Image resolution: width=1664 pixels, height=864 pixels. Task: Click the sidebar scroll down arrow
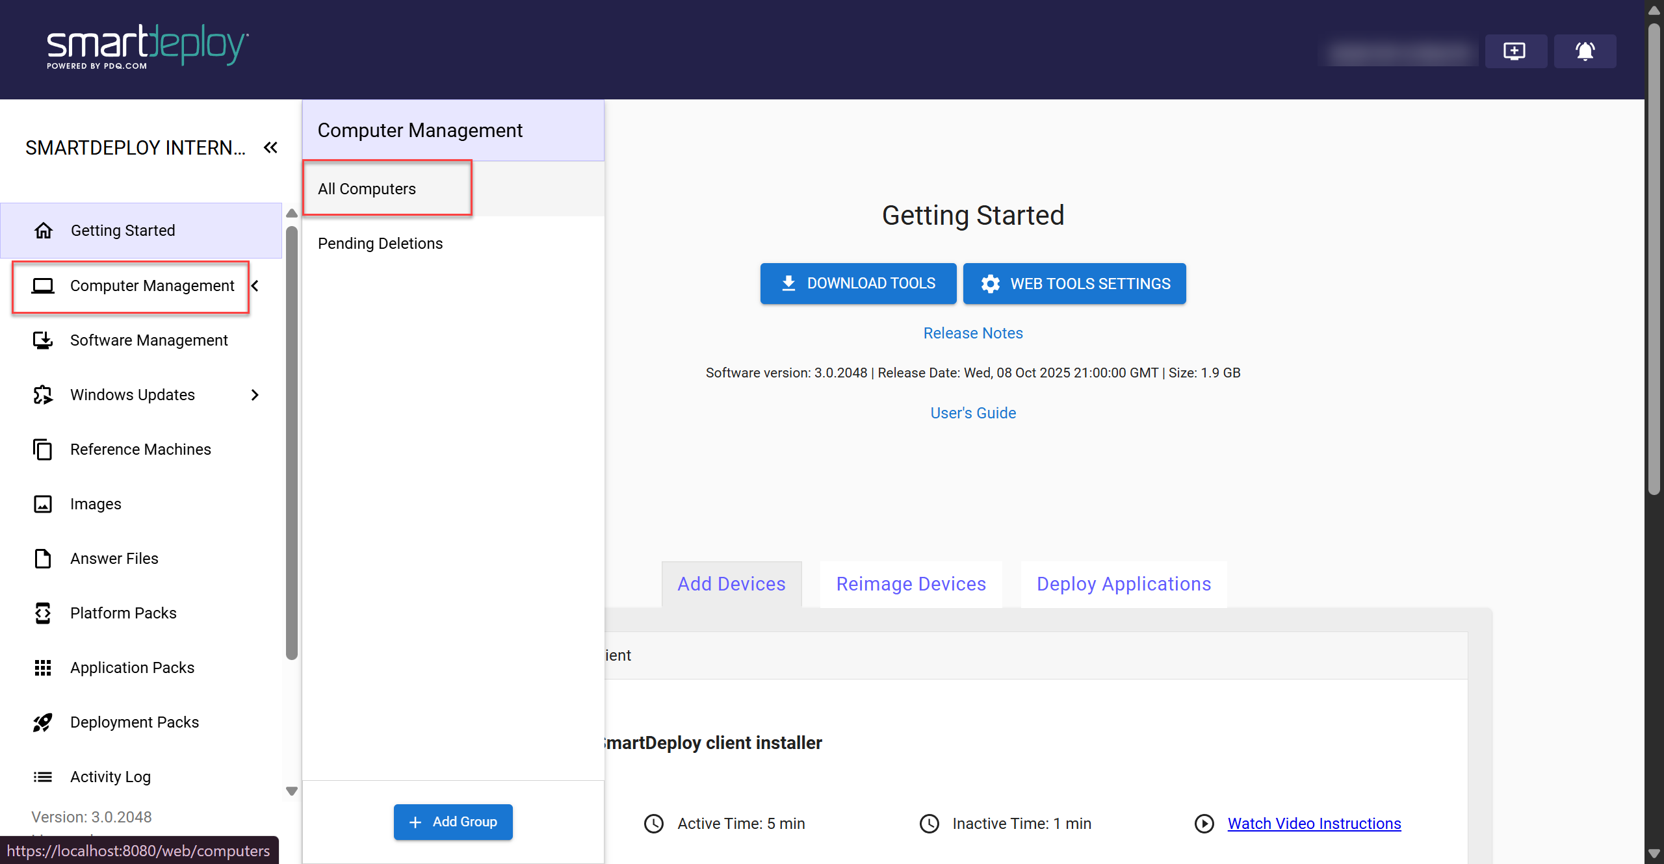pos(292,791)
